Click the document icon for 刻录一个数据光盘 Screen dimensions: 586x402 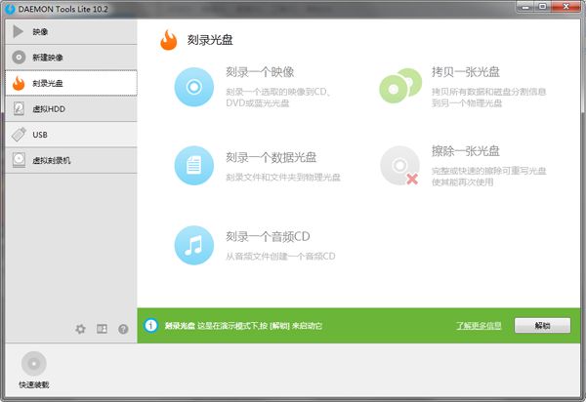coord(194,165)
